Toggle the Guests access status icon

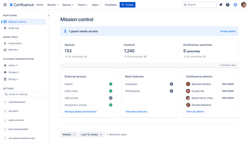click(111, 84)
